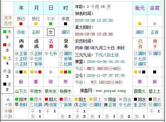
Task: Click the 养 life stage
Action: 65,82
